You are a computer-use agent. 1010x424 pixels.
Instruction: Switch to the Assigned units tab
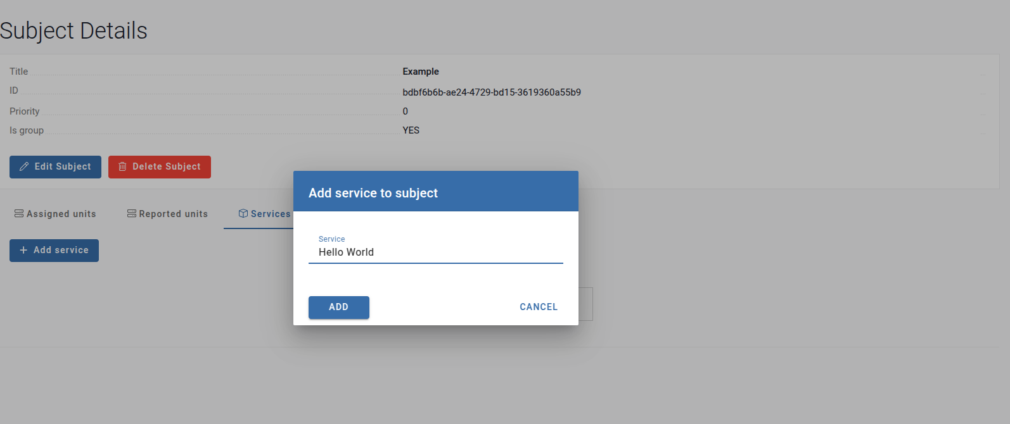tap(61, 214)
